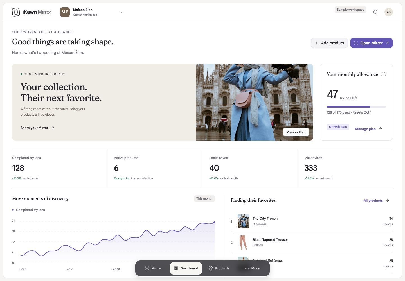Click the plus icon on Add product
This screenshot has height=281, width=405.
(x=317, y=43)
